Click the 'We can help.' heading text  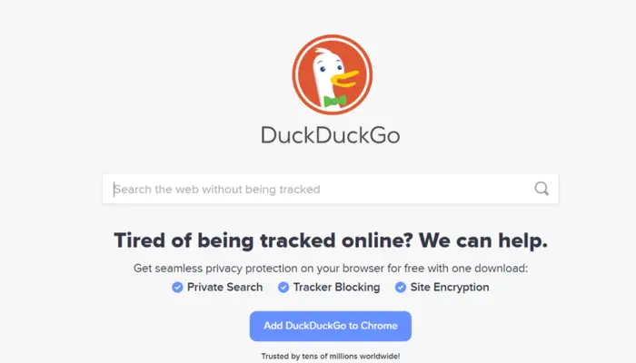click(483, 240)
